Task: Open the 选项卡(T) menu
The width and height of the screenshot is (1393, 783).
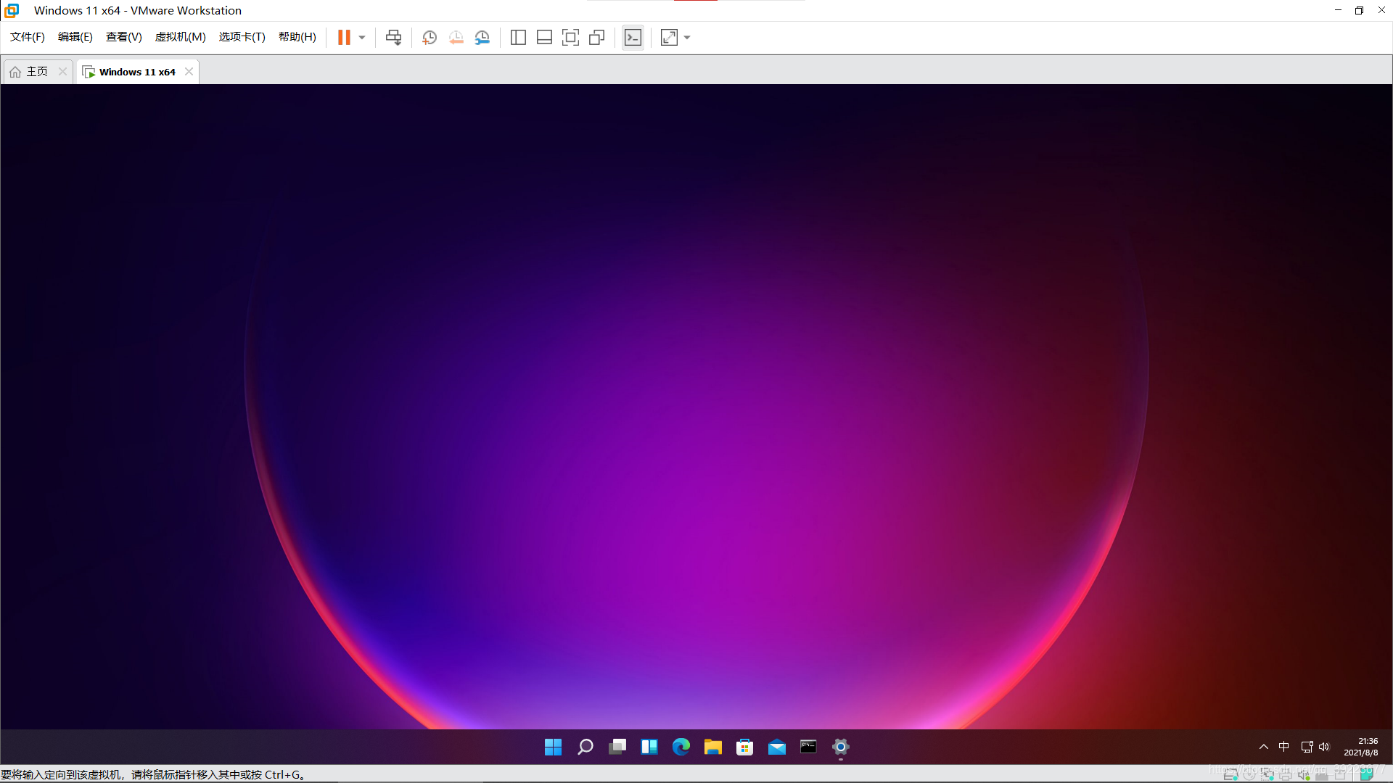Action: [242, 37]
